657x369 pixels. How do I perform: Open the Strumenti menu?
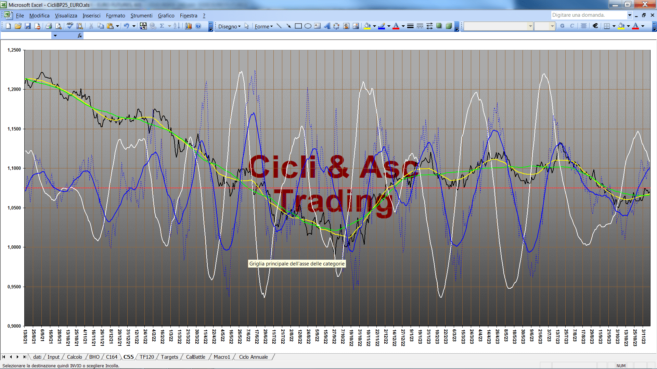point(141,15)
